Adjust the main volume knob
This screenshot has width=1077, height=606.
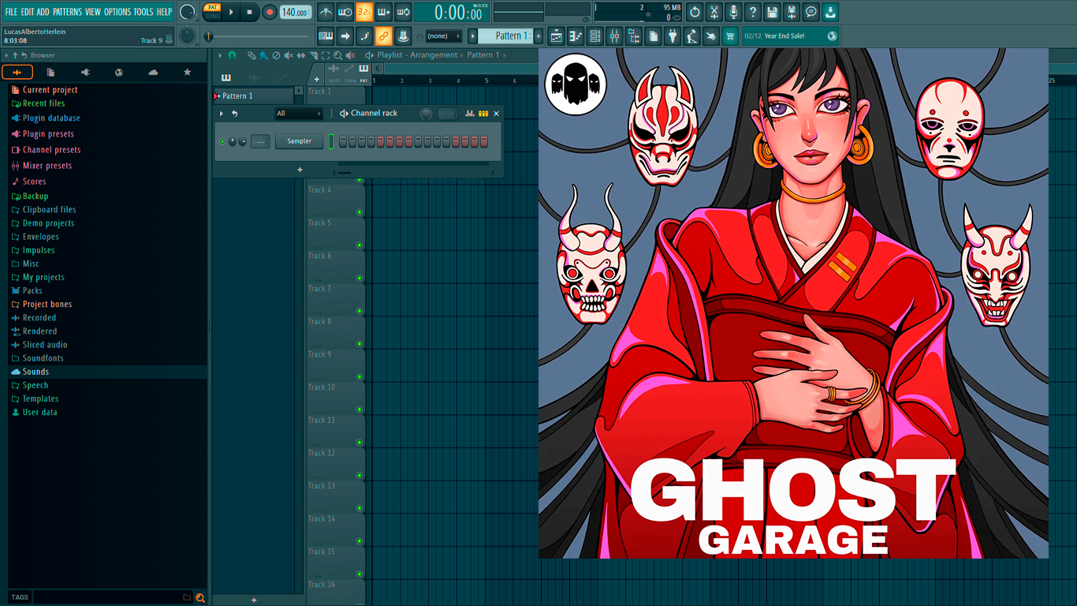188,12
